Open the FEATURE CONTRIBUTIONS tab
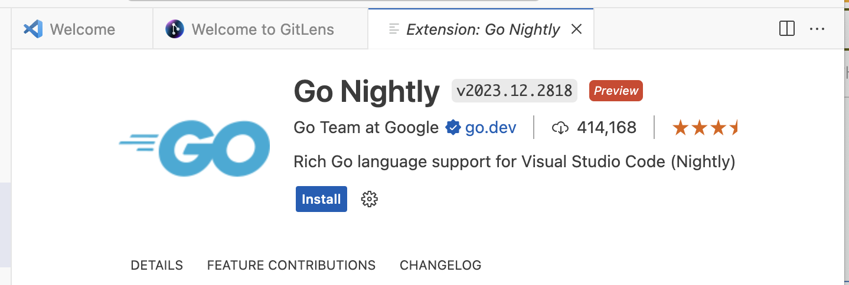Viewport: 849px width, 285px height. click(x=291, y=265)
